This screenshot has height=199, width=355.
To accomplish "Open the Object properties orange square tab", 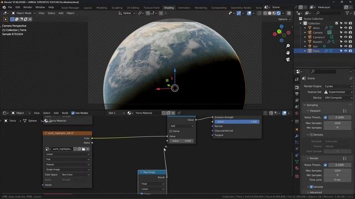I will [297, 129].
